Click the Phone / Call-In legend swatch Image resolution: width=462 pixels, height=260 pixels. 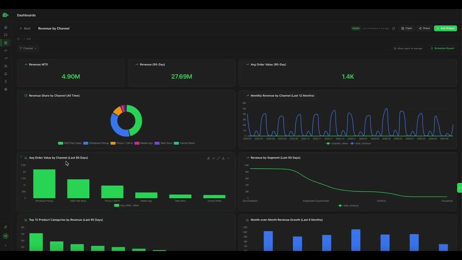click(113, 143)
